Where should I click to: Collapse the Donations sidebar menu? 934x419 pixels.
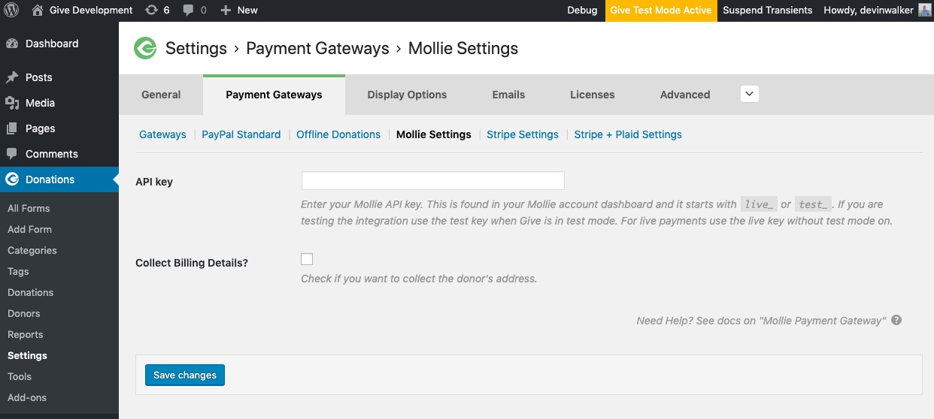(x=59, y=179)
